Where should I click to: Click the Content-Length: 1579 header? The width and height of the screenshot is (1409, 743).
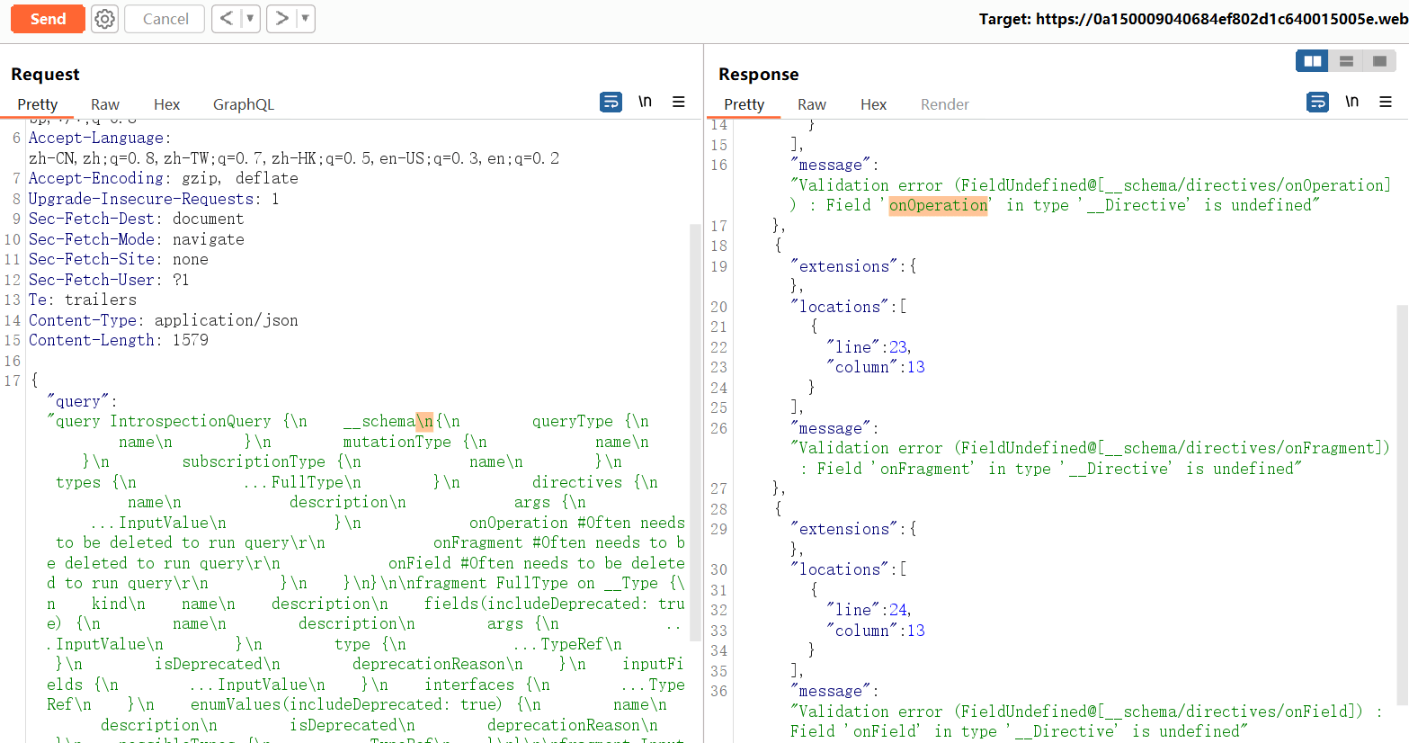pos(118,340)
